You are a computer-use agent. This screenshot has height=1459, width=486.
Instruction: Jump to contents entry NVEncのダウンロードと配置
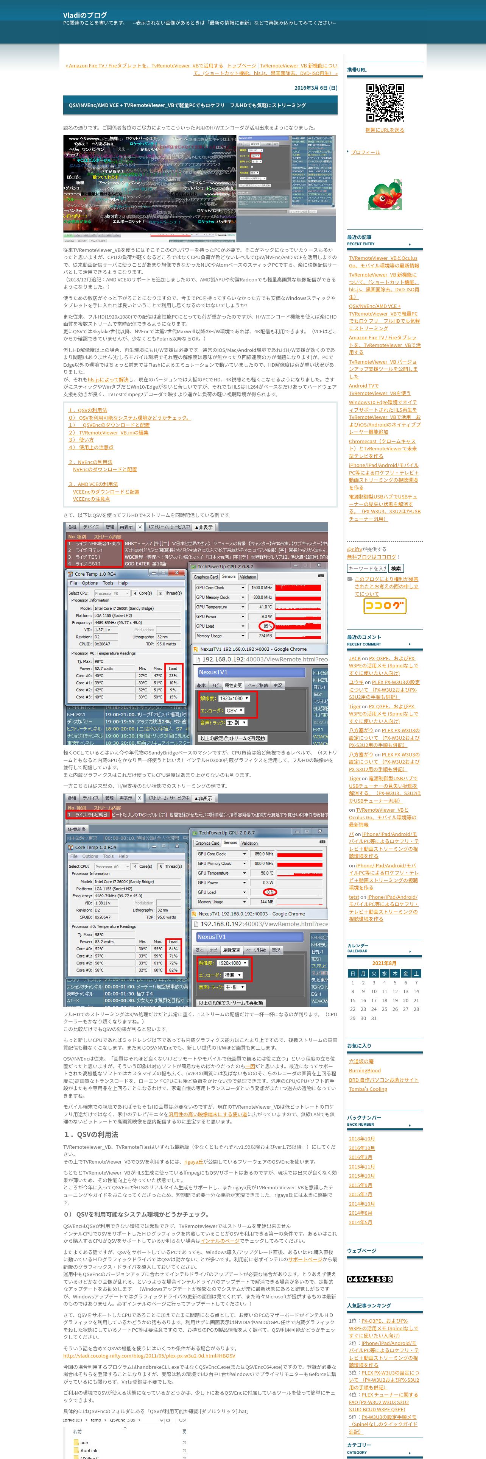pyautogui.click(x=105, y=469)
